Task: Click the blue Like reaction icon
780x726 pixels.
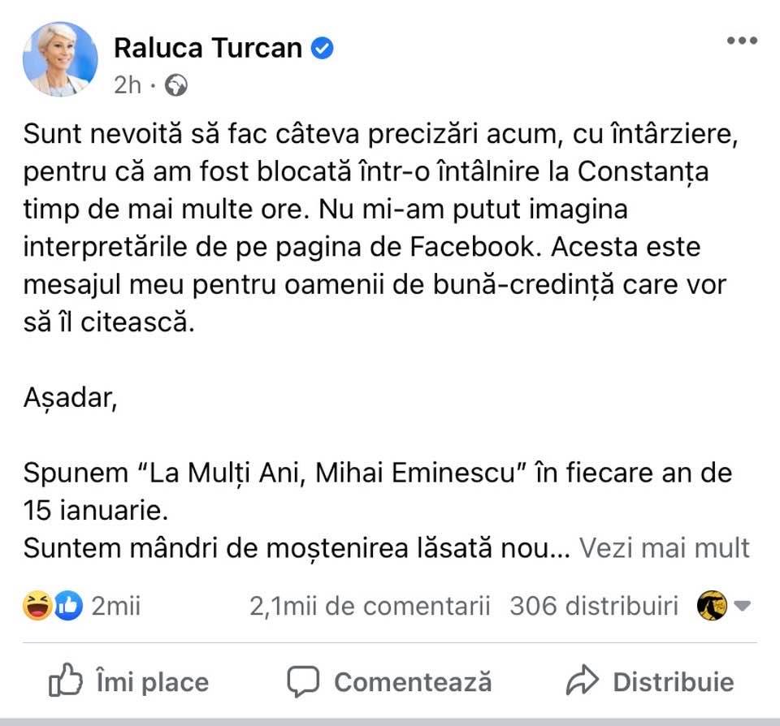Action: point(68,606)
